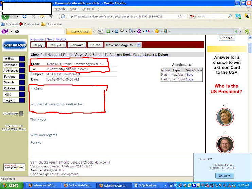The height and width of the screenshot is (189, 252).
Task: Open the Flickr dots toolbar icon
Action: (x=148, y=31)
